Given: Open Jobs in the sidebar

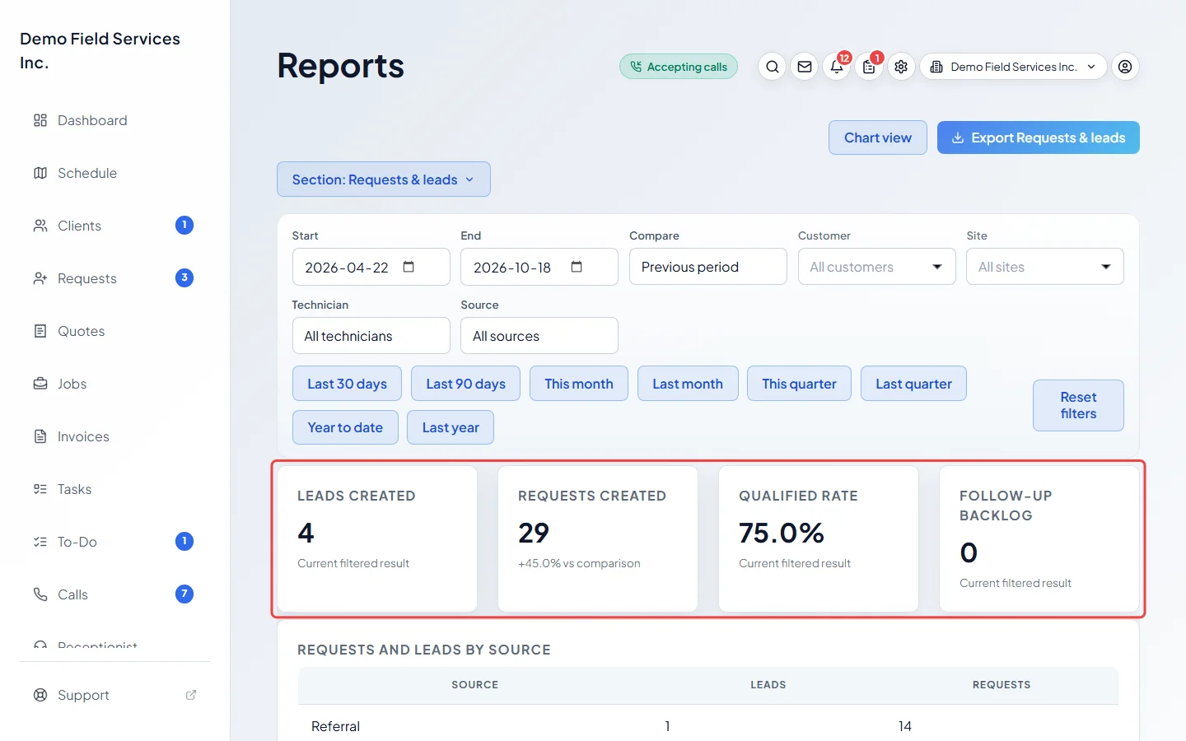Looking at the screenshot, I should [x=115, y=384].
